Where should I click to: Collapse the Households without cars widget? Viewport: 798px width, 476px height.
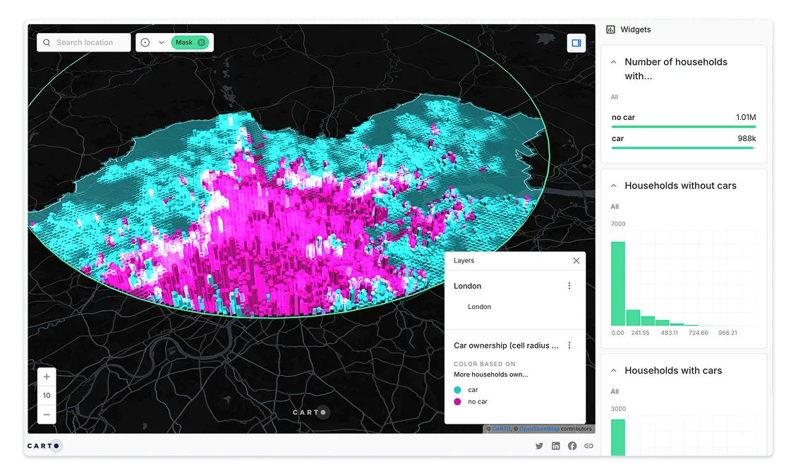coord(614,185)
